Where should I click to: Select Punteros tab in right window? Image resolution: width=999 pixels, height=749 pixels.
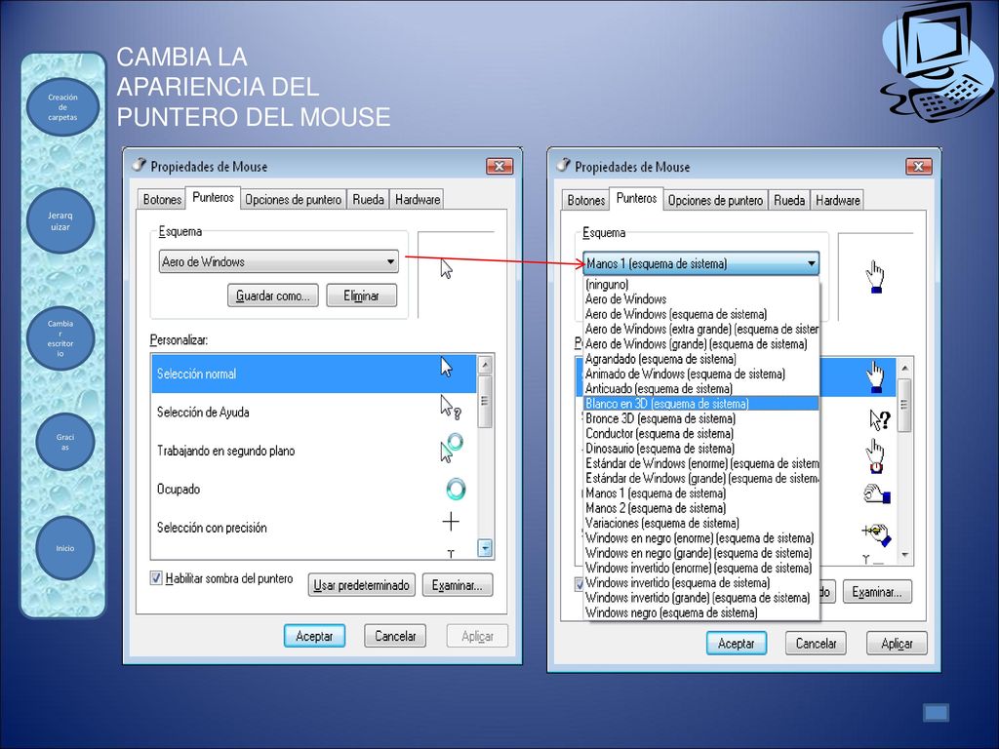tap(636, 198)
